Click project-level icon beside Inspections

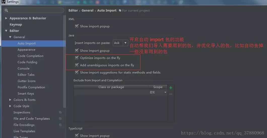click(60, 112)
